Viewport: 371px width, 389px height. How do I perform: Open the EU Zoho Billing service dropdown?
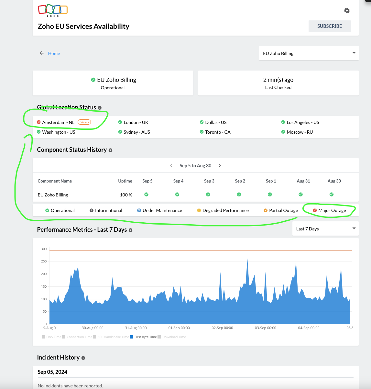point(309,53)
